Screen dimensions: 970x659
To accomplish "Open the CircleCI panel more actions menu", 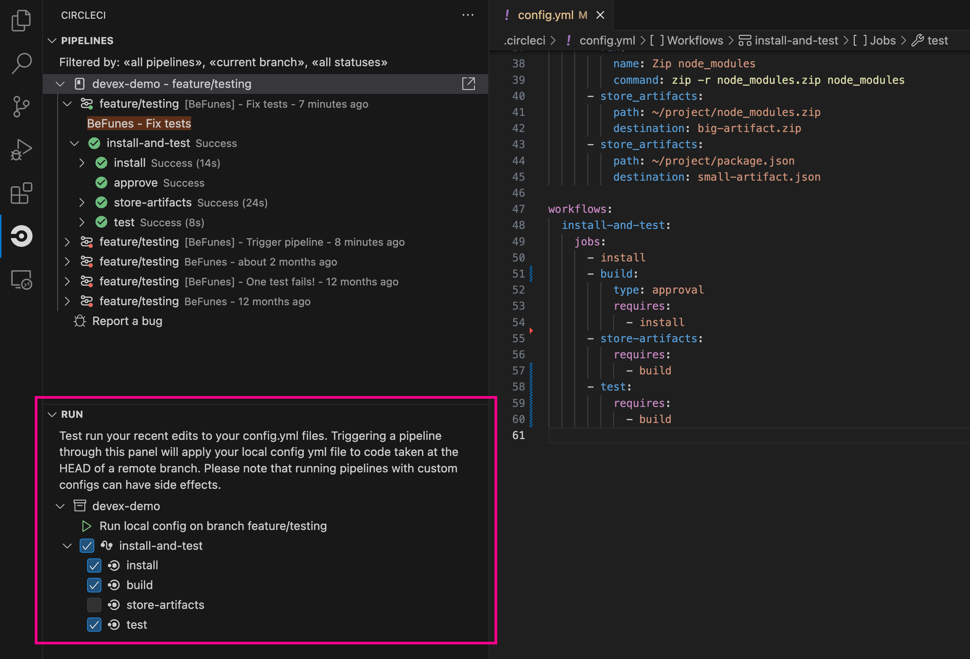I will pyautogui.click(x=468, y=15).
